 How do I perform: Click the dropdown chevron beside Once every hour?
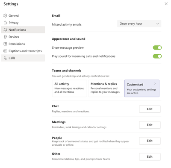coord(158,24)
